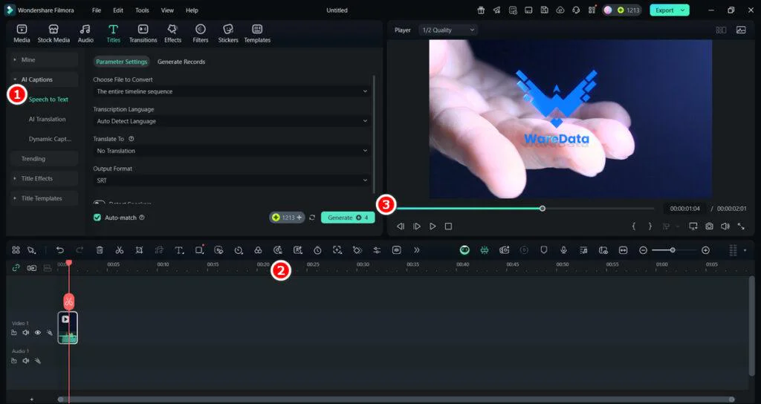Click the refresh credits icon beside Generate
The height and width of the screenshot is (404, 761).
312,218
